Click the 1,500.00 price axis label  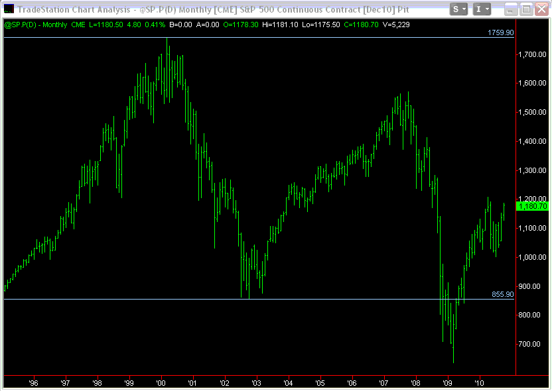[x=532, y=112]
